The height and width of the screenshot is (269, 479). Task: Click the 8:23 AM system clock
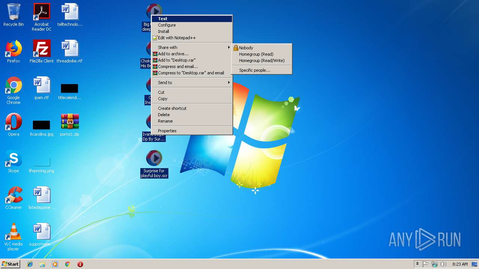[x=460, y=264]
